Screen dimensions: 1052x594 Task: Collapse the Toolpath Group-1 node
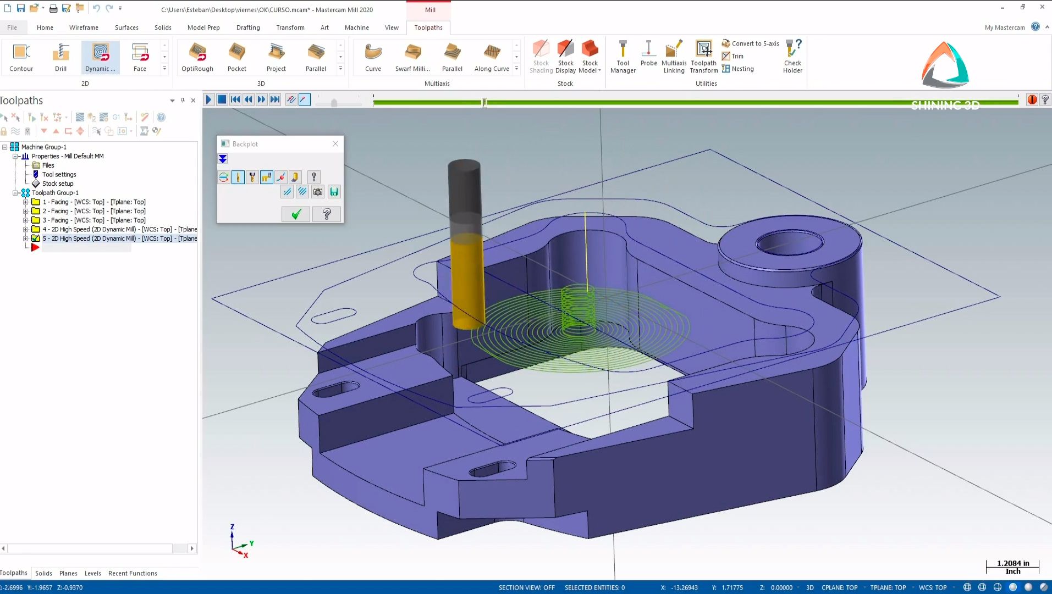tap(15, 193)
